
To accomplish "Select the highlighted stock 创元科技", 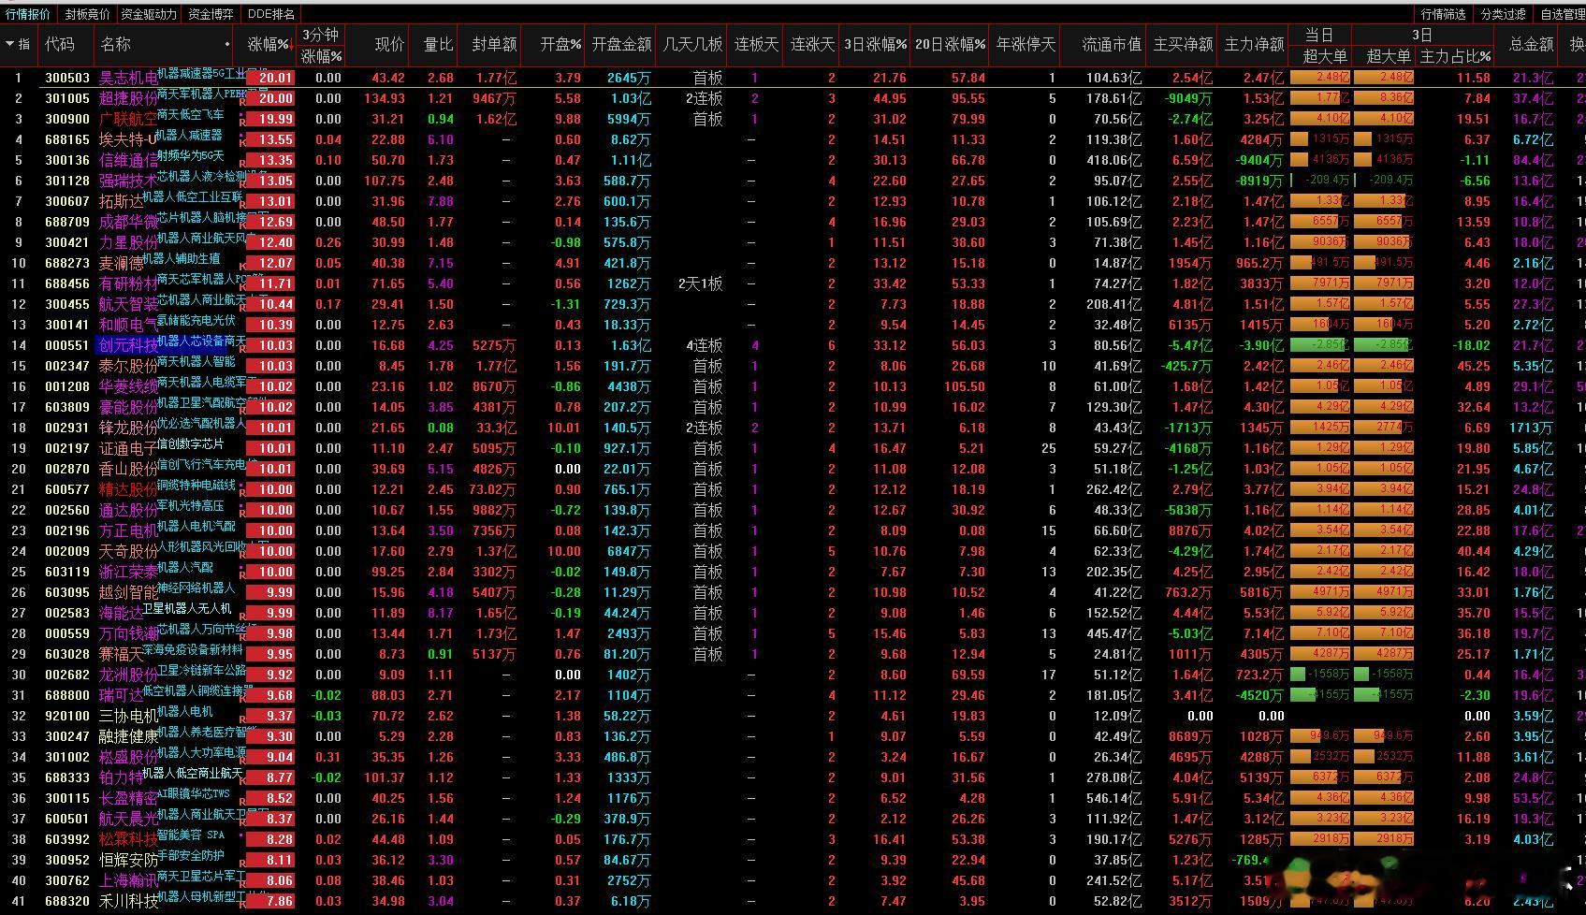I will [x=128, y=345].
